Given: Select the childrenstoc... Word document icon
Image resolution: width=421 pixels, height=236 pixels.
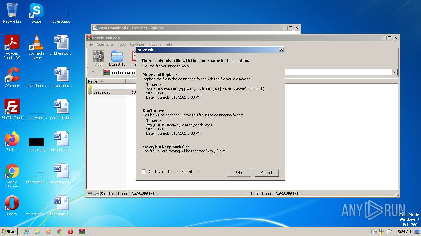Looking at the screenshot, I should click(x=61, y=45).
